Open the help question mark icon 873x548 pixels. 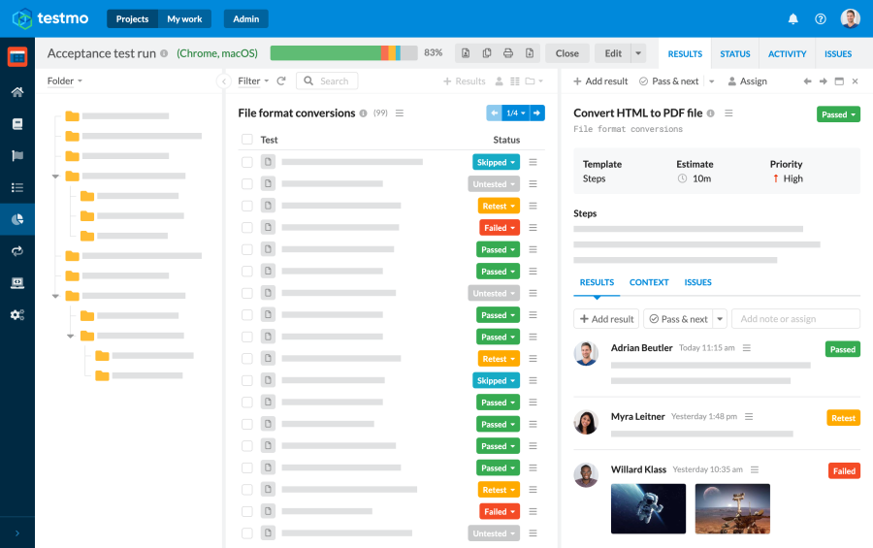tap(821, 18)
